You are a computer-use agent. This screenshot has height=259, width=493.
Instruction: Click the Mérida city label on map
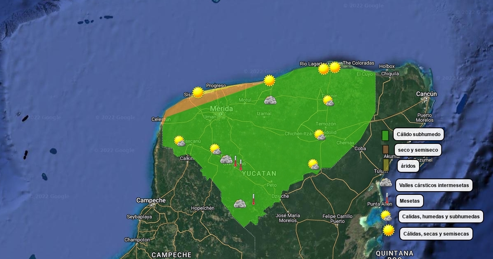[221, 109]
